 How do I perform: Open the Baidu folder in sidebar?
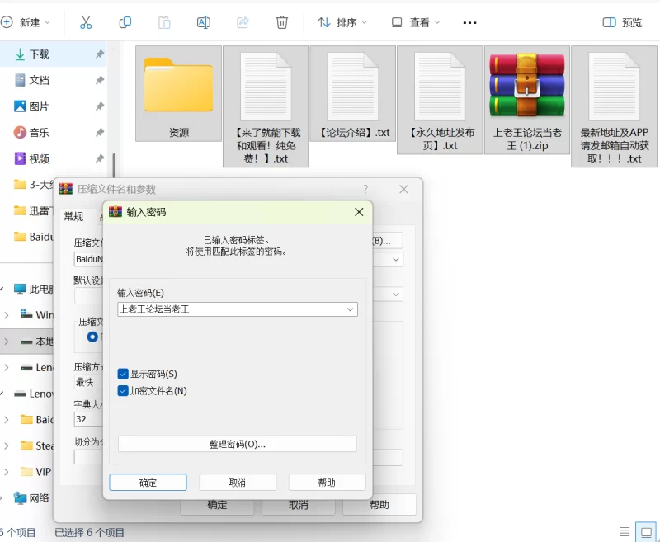coord(33,237)
